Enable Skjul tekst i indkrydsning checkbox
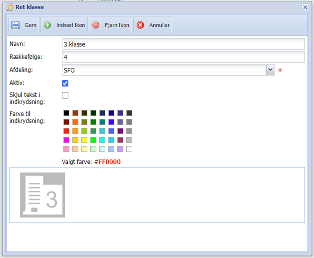314x258 pixels. 65,95
